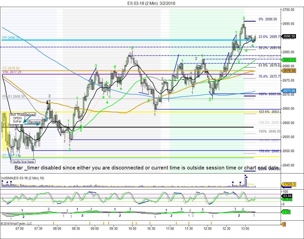Click the 07:00 time axis label
Image resolution: width=304 pixels, height=239 pixels.
click(x=20, y=228)
